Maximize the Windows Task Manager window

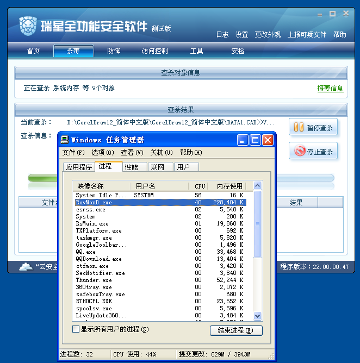(255, 140)
